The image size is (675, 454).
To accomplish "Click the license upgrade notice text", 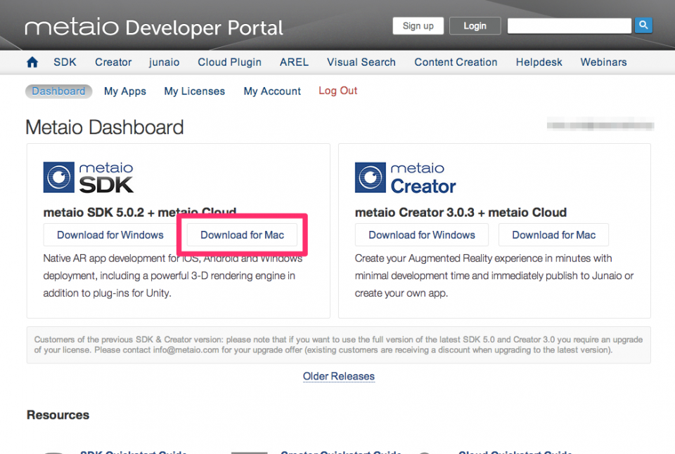I will pos(338,345).
